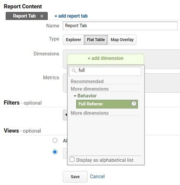180x185 pixels.
Task: Close the Report Tab with its x icon
Action: click(42, 16)
